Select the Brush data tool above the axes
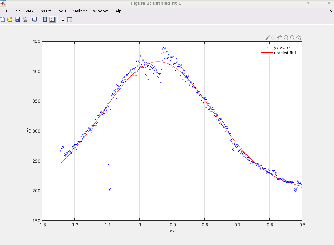The image size is (334, 245). [267, 38]
